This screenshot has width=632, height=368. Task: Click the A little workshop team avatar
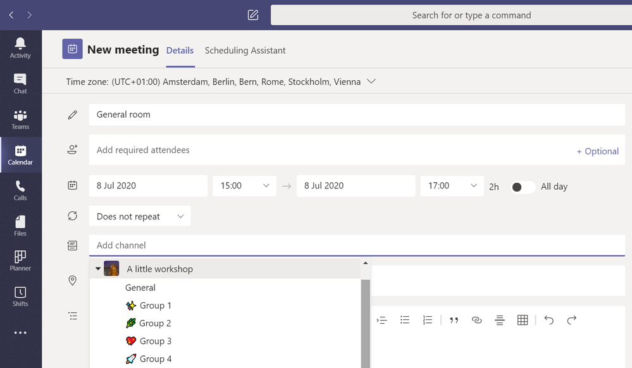pos(111,269)
